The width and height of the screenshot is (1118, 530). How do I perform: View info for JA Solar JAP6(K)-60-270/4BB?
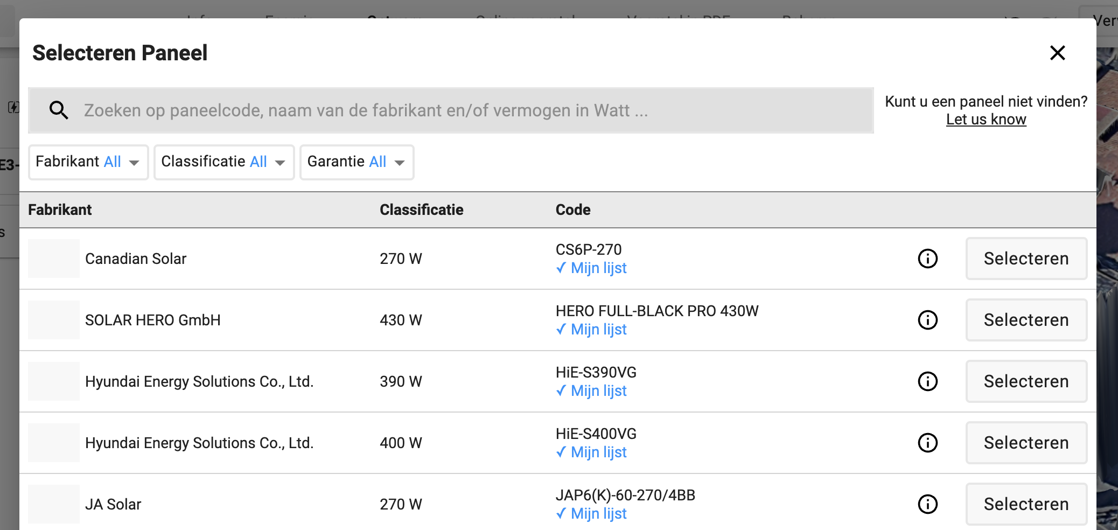click(x=927, y=504)
